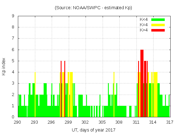This screenshot has height=134, width=179.
Task: Select the K<4 legend label text
Action: [x=144, y=20]
